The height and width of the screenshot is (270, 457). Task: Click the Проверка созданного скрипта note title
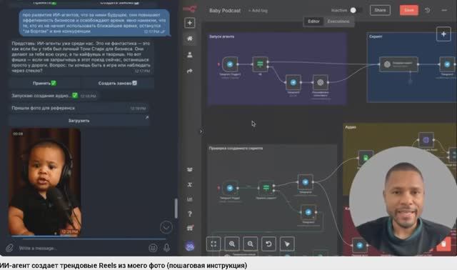coord(236,149)
